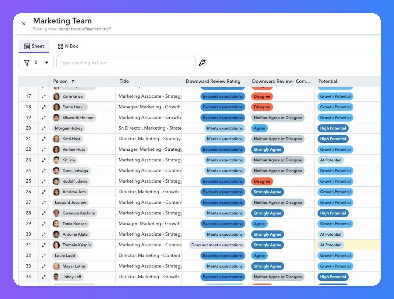The height and width of the screenshot is (299, 394).
Task: Open the N Box tab
Action: point(68,46)
